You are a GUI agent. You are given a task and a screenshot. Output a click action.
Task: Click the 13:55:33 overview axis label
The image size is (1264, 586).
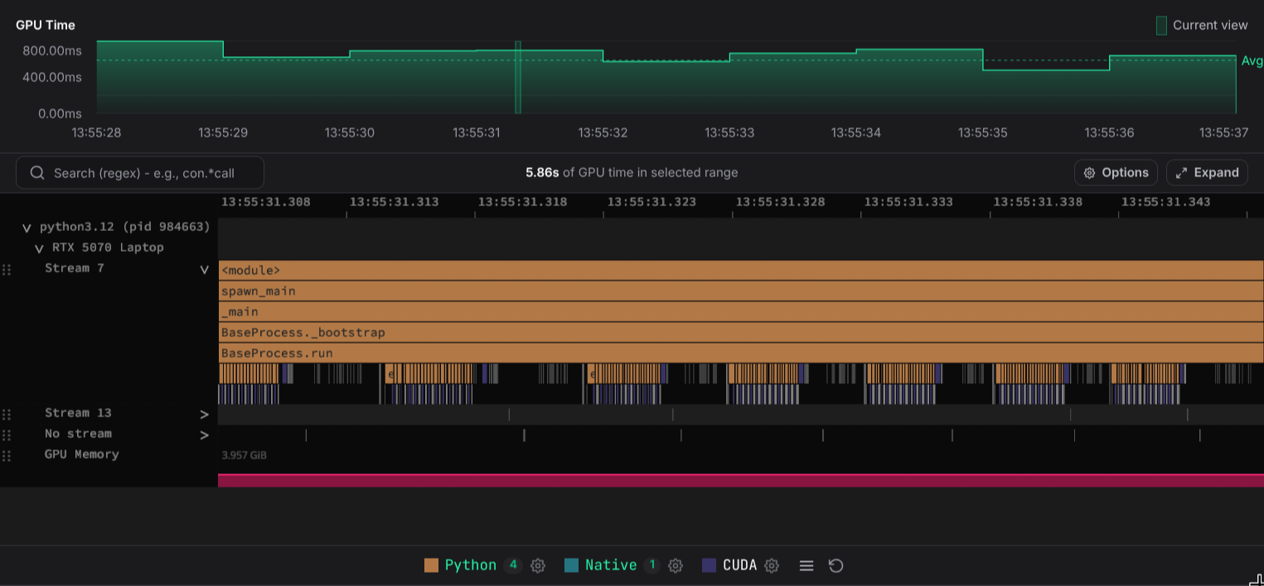tap(729, 132)
